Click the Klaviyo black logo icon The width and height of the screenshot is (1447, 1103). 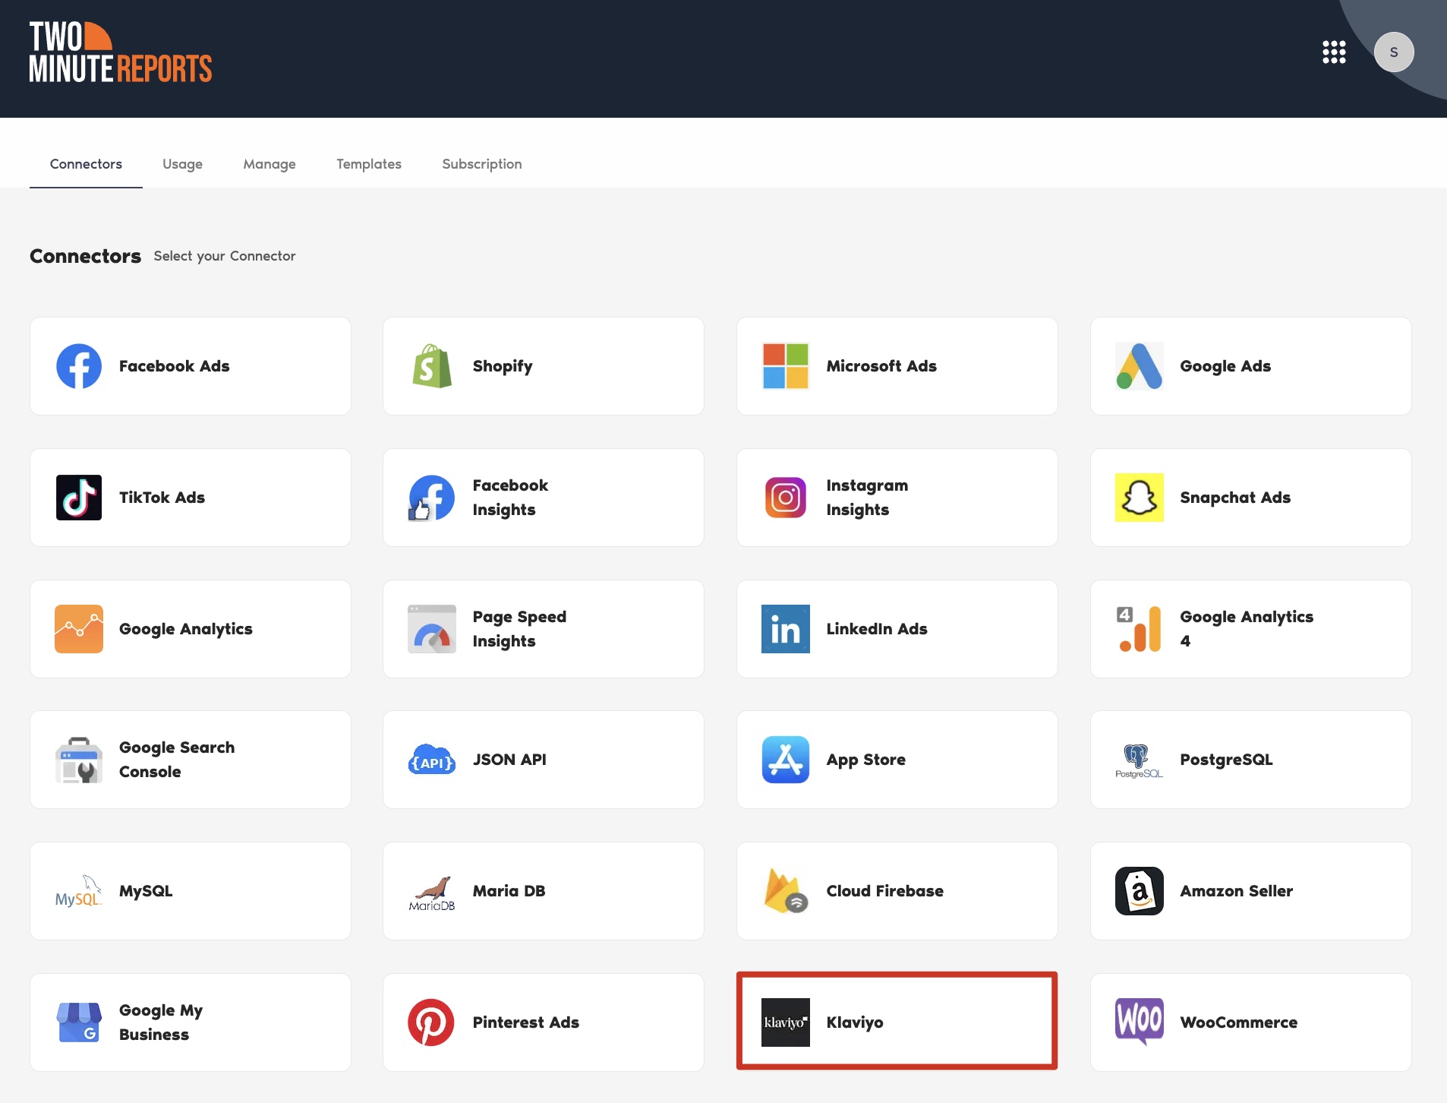pyautogui.click(x=786, y=1022)
